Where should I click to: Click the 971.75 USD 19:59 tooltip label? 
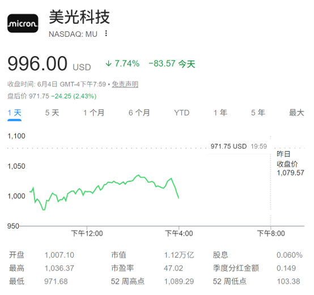point(239,147)
